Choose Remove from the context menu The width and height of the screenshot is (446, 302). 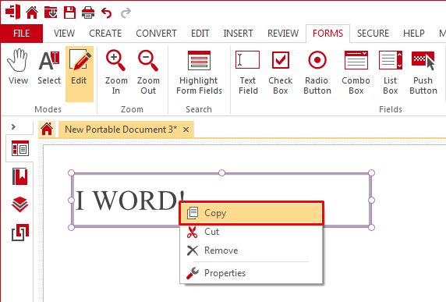[x=251, y=250]
